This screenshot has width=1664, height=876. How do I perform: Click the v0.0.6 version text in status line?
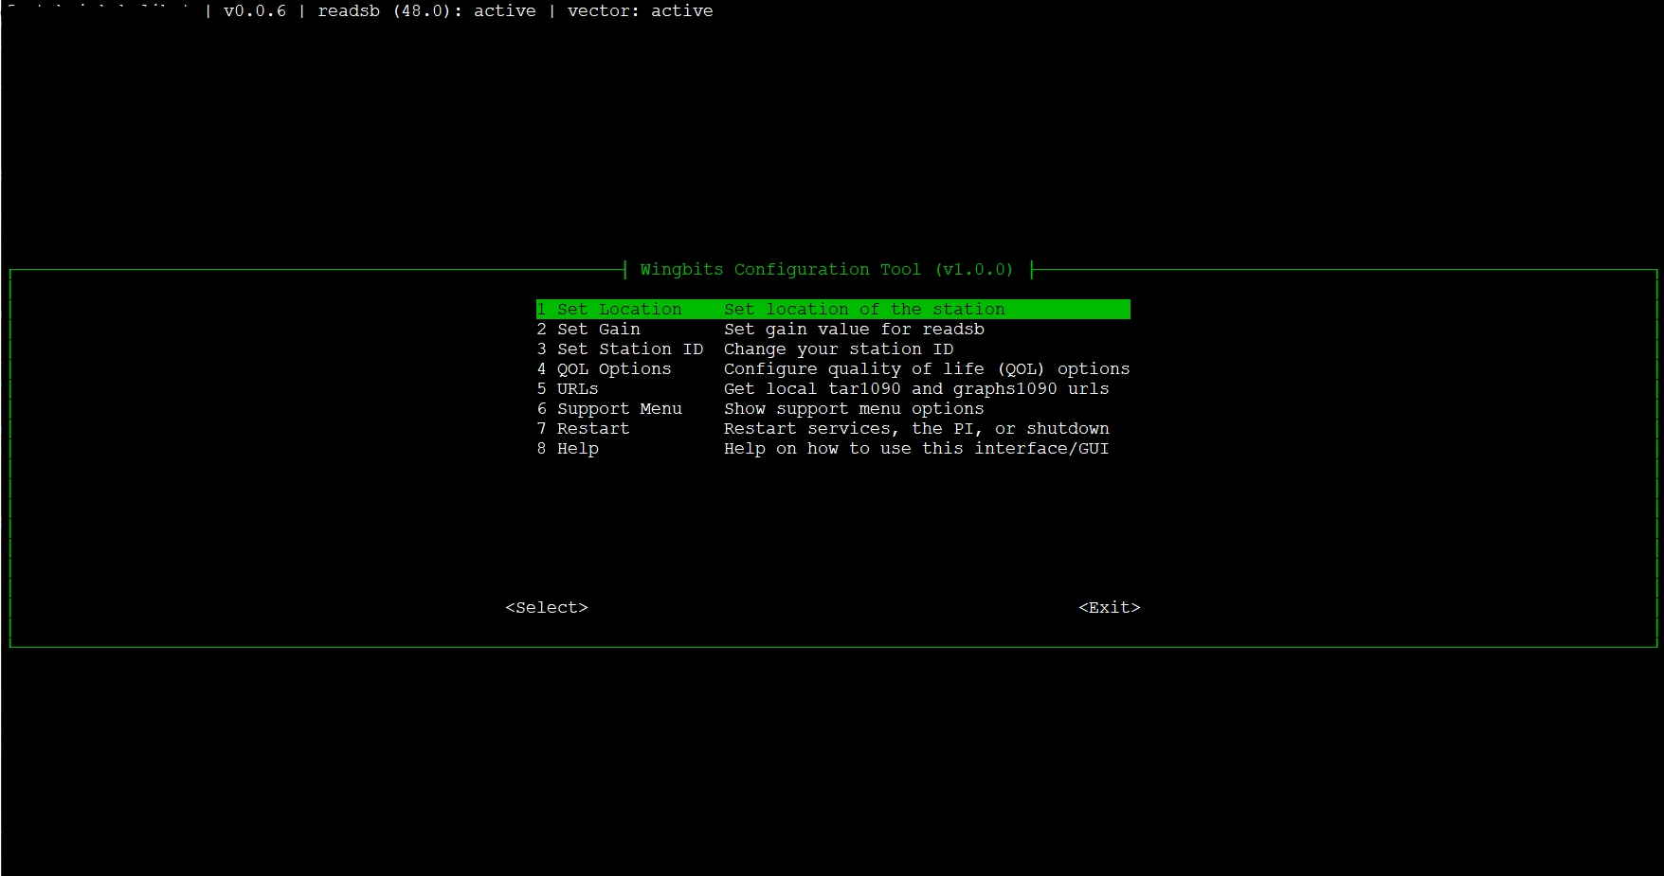(x=254, y=11)
